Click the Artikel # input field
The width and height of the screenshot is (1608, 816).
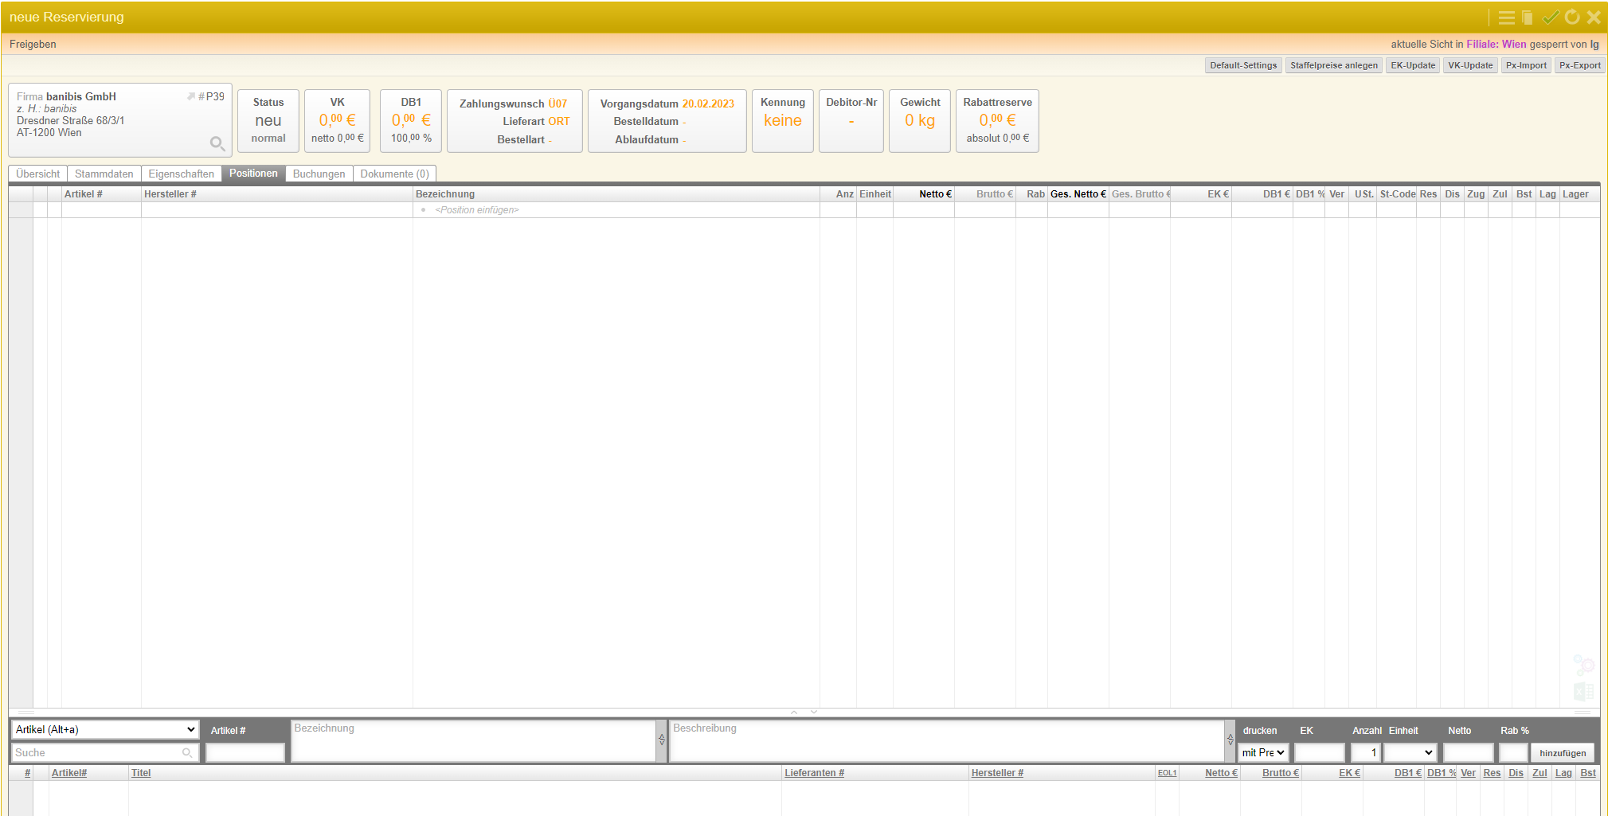coord(245,752)
